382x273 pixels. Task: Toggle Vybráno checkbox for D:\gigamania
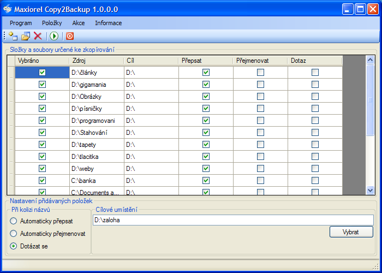pos(42,84)
